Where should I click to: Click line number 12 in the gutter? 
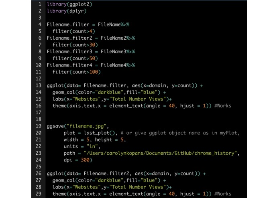point(39,79)
